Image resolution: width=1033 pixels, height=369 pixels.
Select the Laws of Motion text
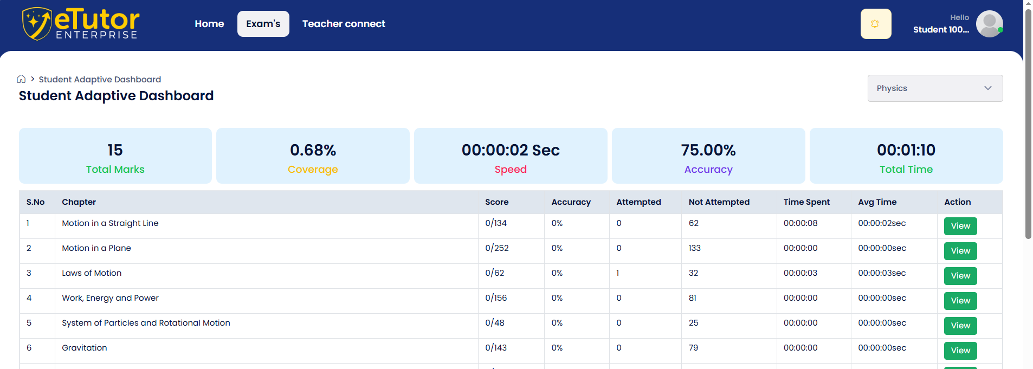pyautogui.click(x=92, y=273)
